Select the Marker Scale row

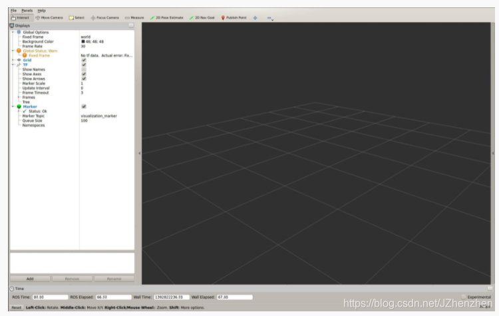(x=72, y=83)
